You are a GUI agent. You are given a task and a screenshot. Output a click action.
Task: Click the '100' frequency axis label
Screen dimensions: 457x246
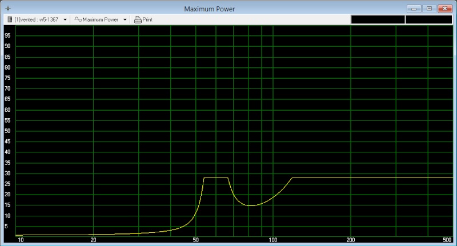[x=273, y=240]
